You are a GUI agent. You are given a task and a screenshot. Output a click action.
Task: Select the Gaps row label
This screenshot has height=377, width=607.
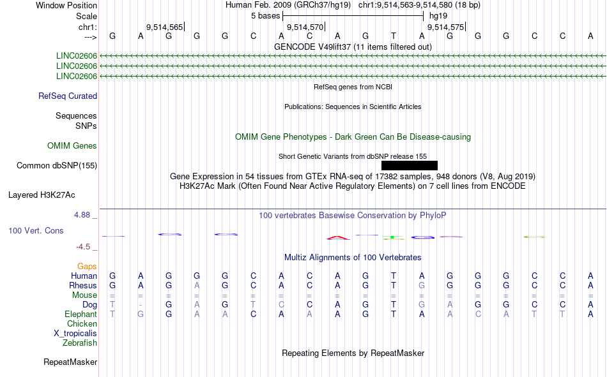point(87,266)
